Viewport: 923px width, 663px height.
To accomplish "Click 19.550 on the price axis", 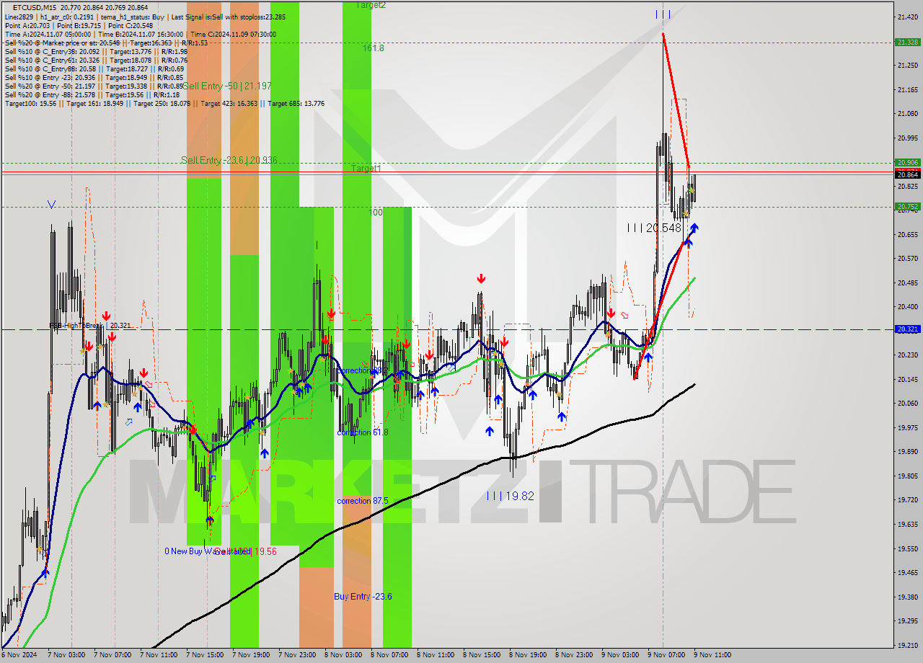I will pyautogui.click(x=907, y=548).
